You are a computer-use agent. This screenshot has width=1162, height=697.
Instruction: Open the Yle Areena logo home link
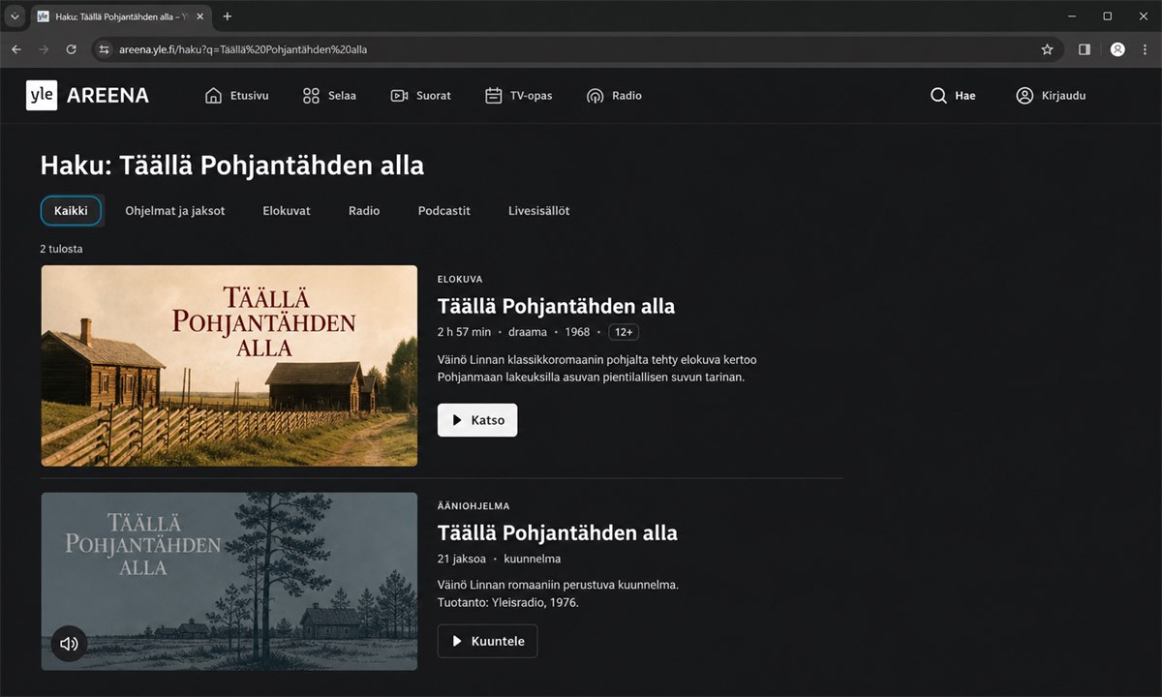point(87,95)
